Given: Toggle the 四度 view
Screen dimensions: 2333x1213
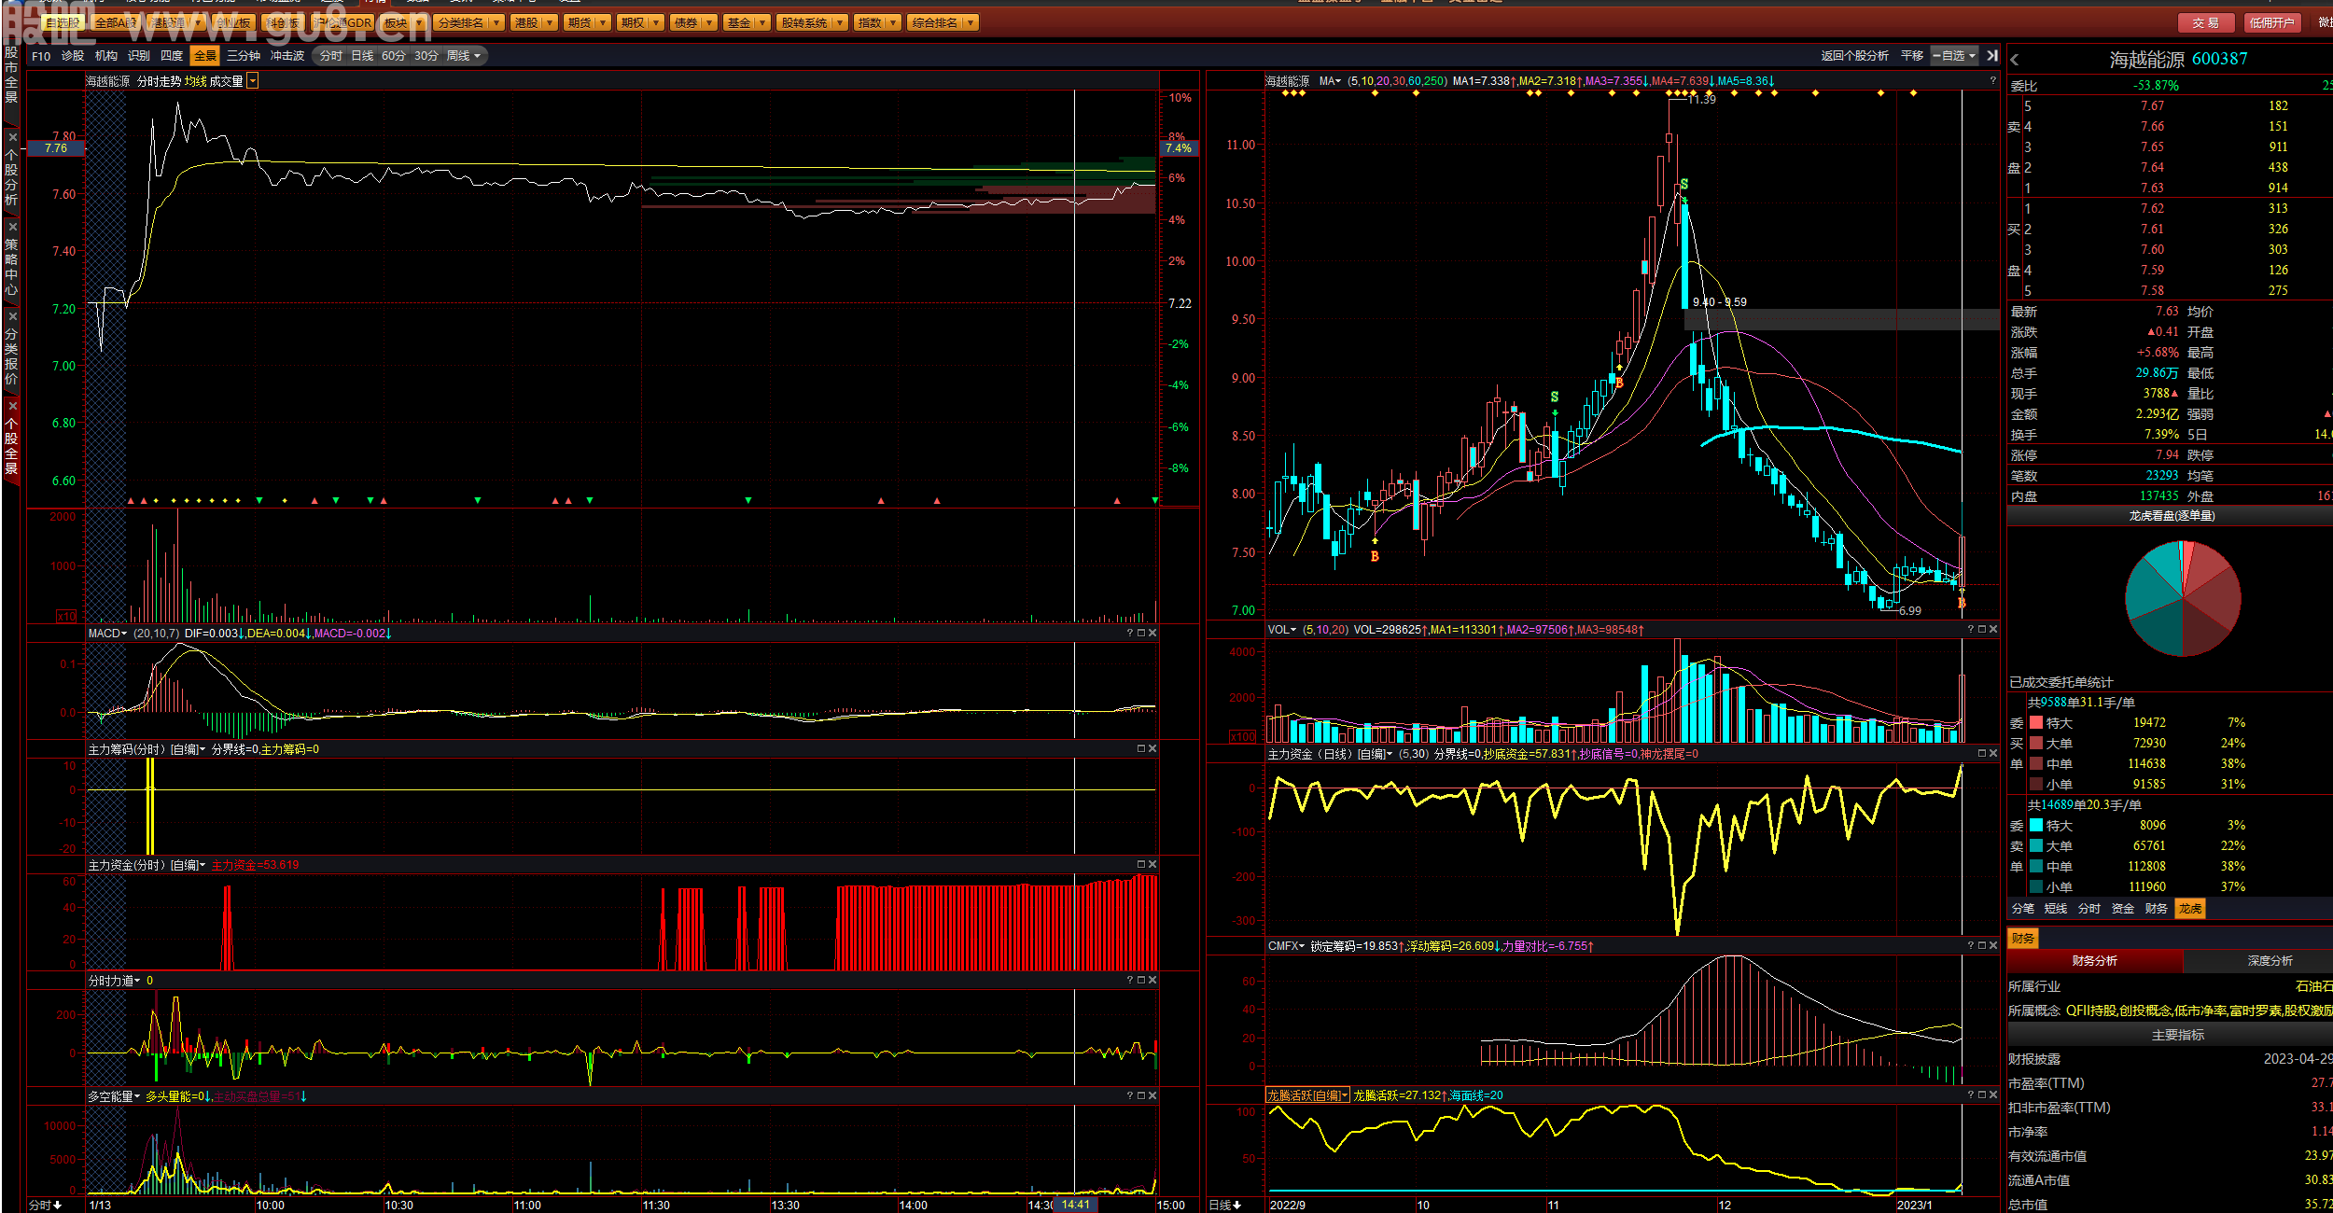Looking at the screenshot, I should click(x=172, y=56).
